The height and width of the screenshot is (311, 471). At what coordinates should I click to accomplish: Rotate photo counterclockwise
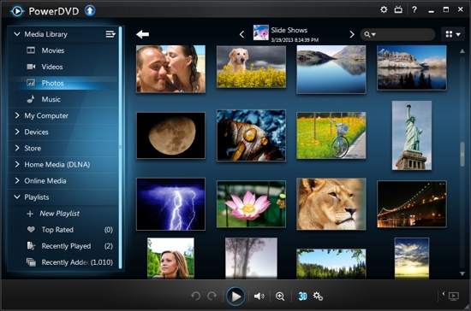click(x=195, y=296)
